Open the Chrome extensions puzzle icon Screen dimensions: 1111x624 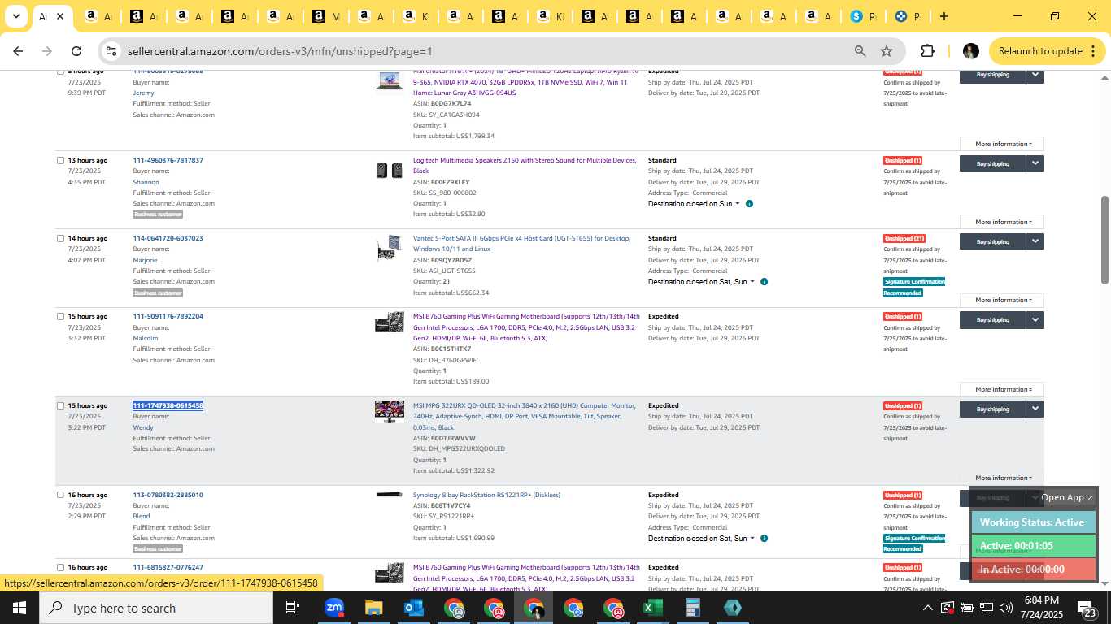[927, 51]
